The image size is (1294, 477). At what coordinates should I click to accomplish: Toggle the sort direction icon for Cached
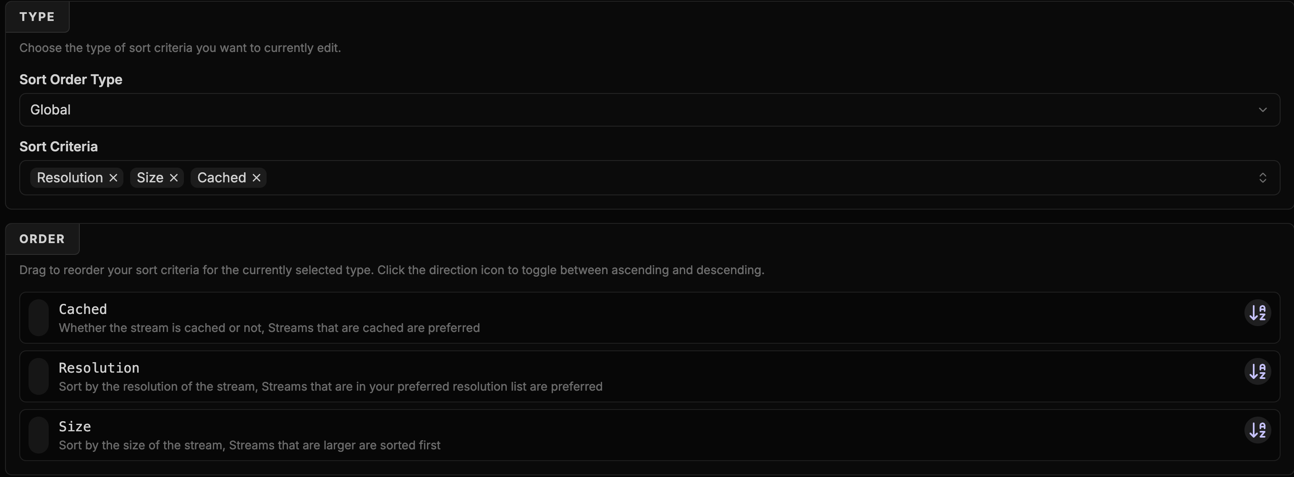coord(1257,313)
